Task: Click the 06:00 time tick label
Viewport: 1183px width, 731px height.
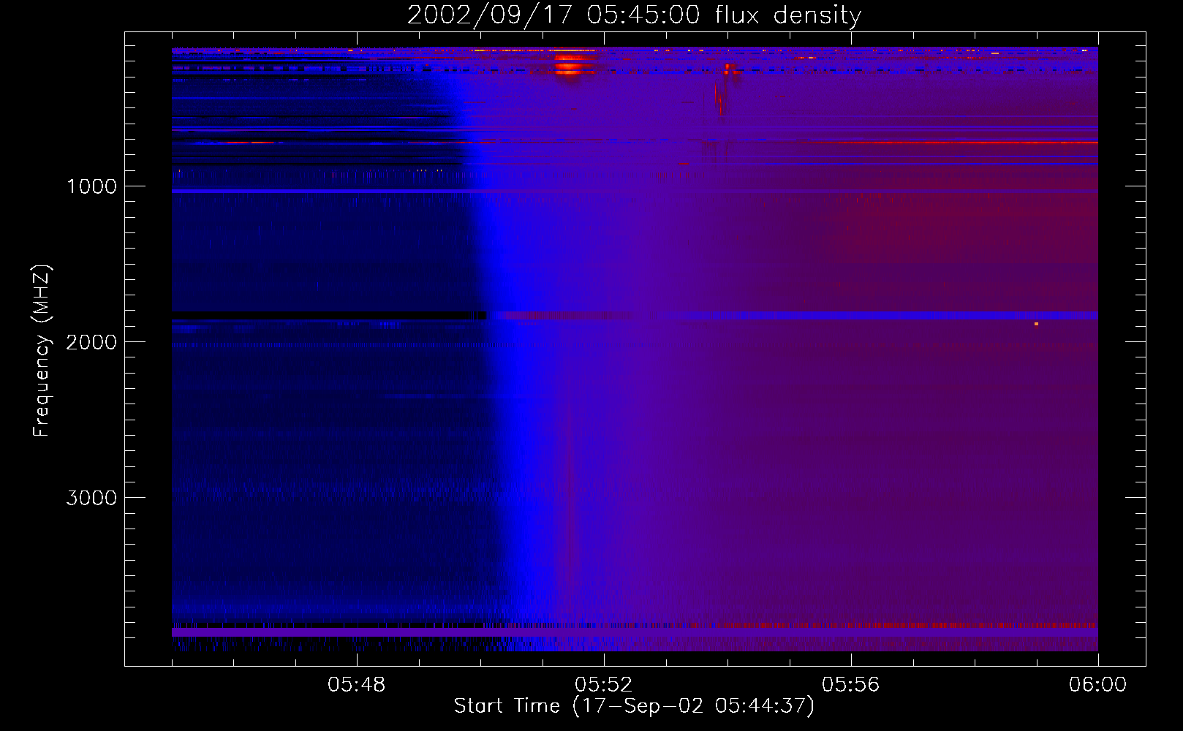Action: click(x=1097, y=685)
